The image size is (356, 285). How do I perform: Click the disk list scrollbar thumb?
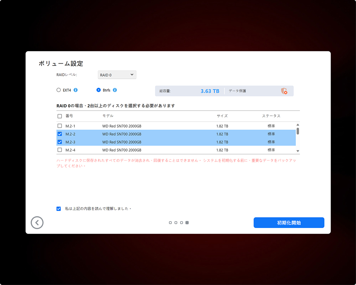[298, 131]
